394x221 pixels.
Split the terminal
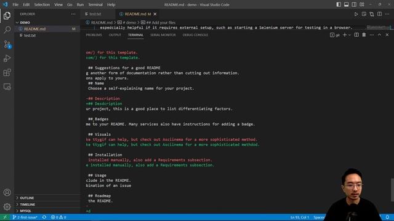(x=356, y=35)
